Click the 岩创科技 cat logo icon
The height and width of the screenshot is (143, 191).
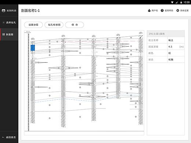coord(3,11)
